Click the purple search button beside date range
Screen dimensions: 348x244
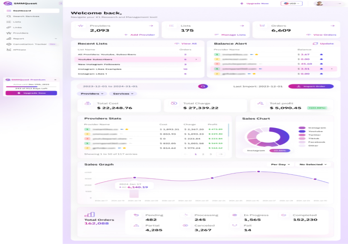(202, 86)
